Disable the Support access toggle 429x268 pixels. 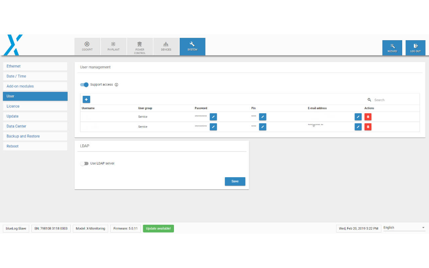84,85
